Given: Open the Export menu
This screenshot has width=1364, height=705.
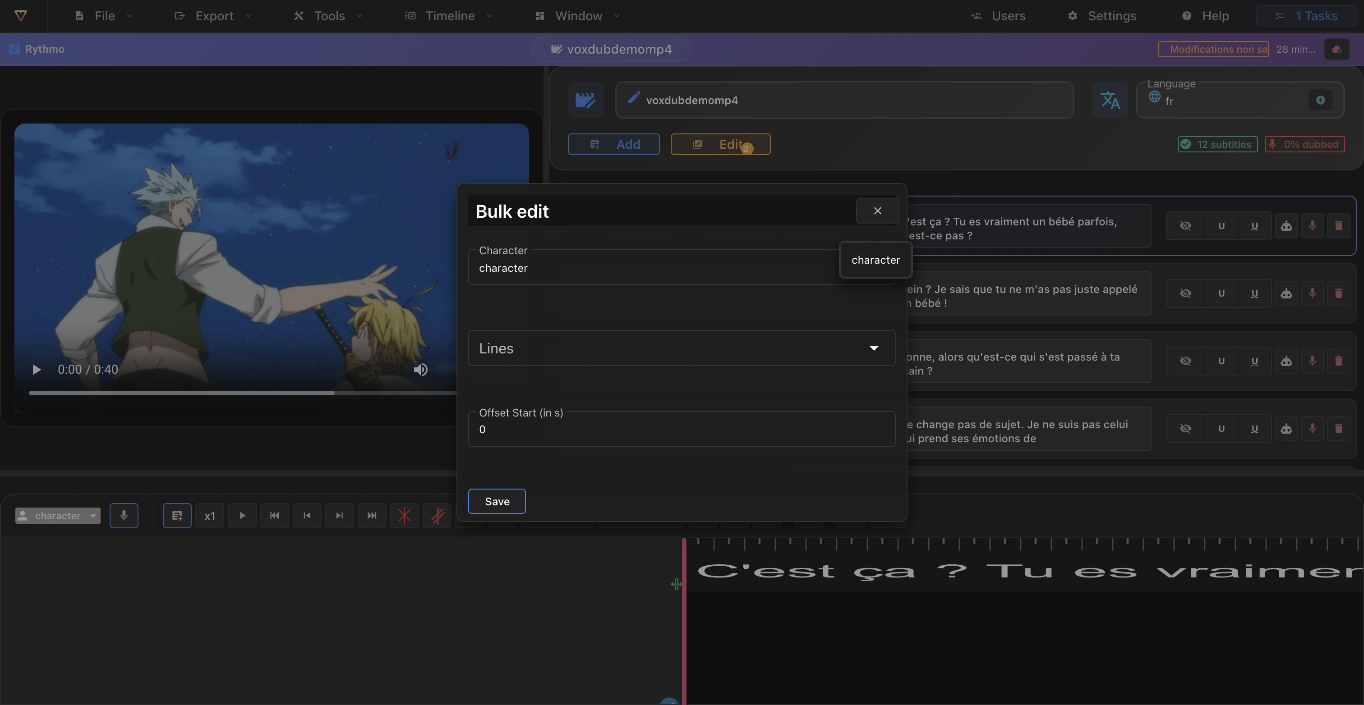Looking at the screenshot, I should 213,16.
